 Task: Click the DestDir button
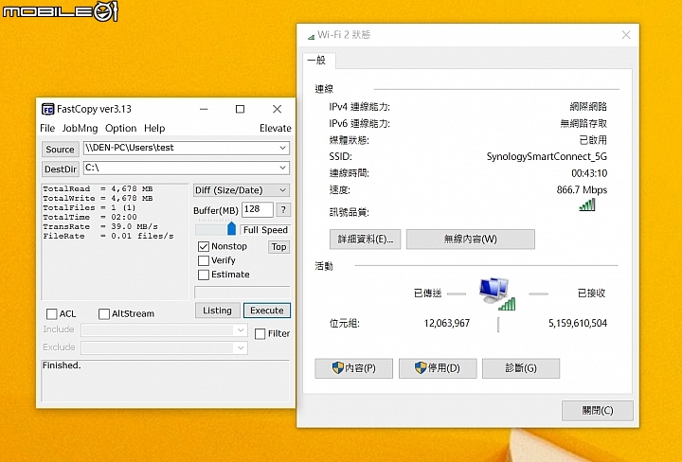click(x=61, y=169)
